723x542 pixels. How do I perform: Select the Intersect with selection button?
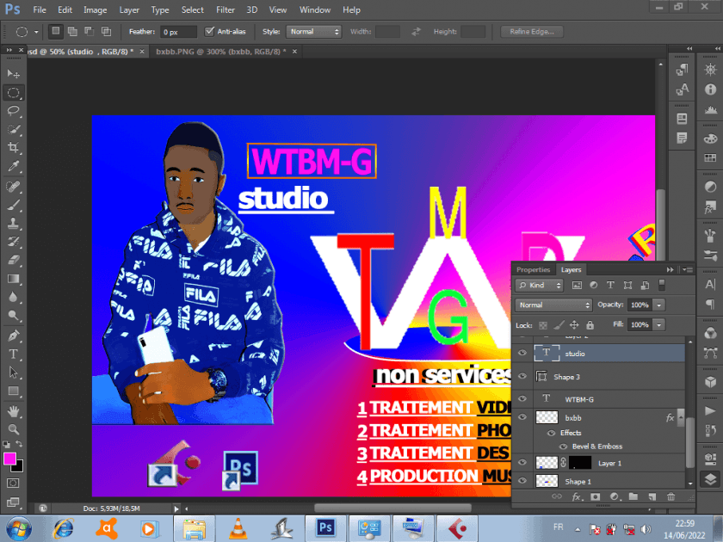click(x=106, y=31)
